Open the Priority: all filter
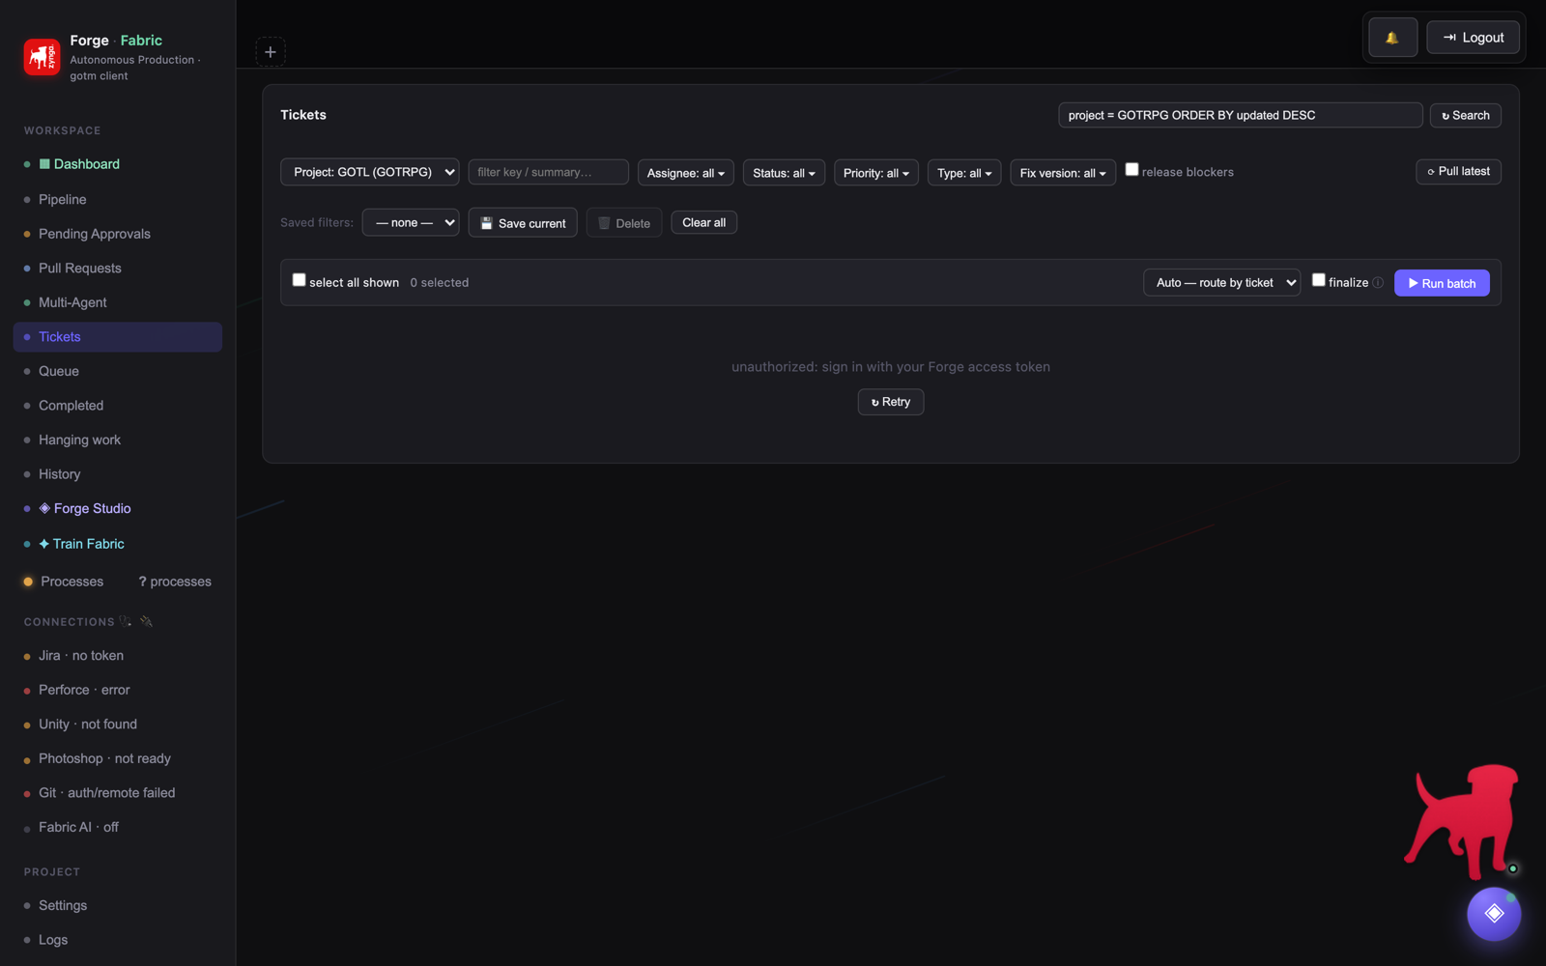This screenshot has width=1546, height=966. (876, 173)
